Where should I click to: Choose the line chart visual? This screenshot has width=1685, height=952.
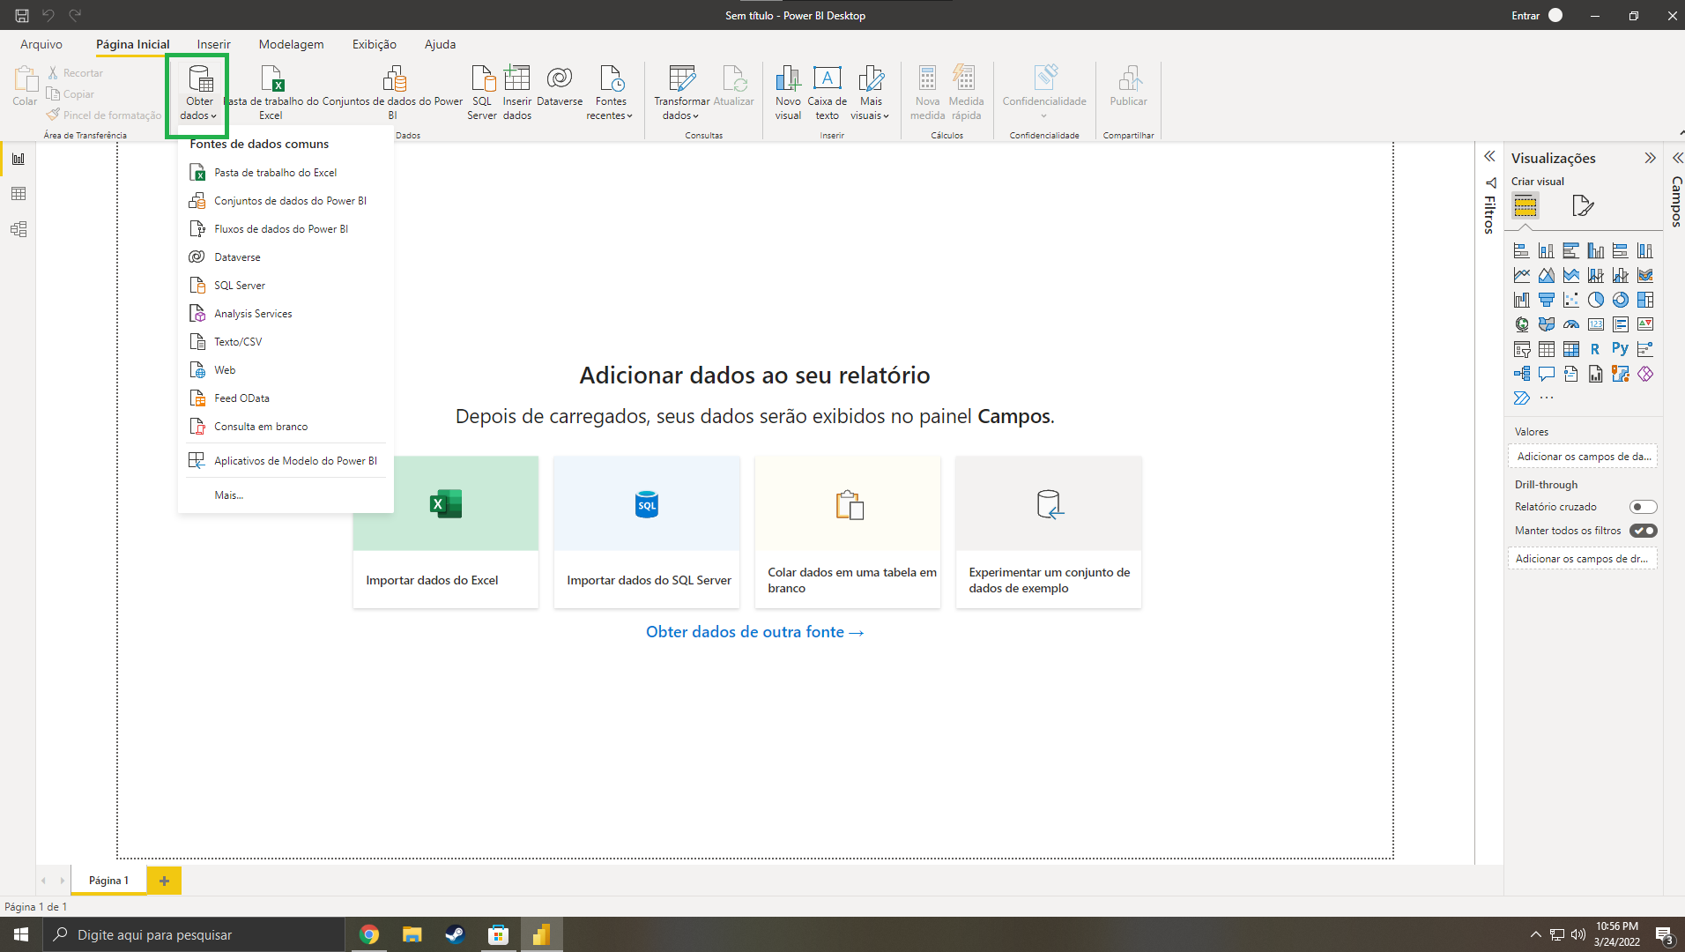click(1522, 276)
